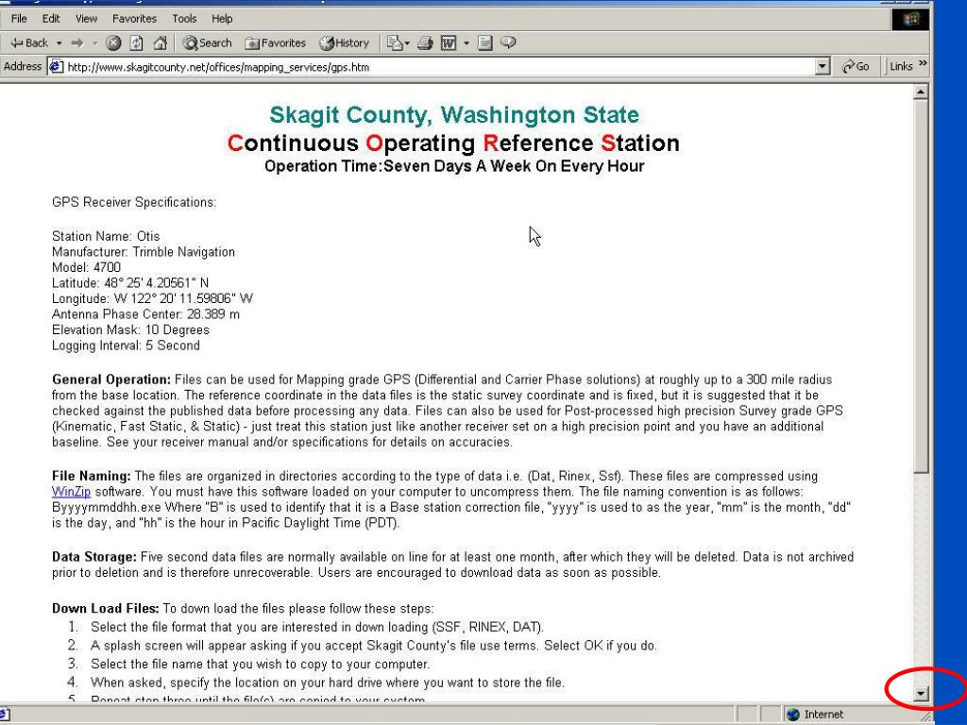Open the Edit menu
967x725 pixels.
51,19
